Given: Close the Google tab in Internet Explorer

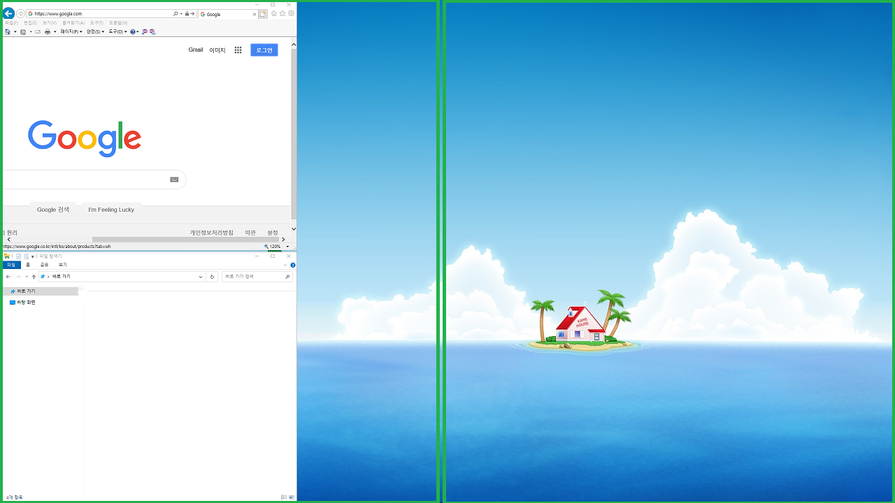Looking at the screenshot, I should (x=255, y=15).
